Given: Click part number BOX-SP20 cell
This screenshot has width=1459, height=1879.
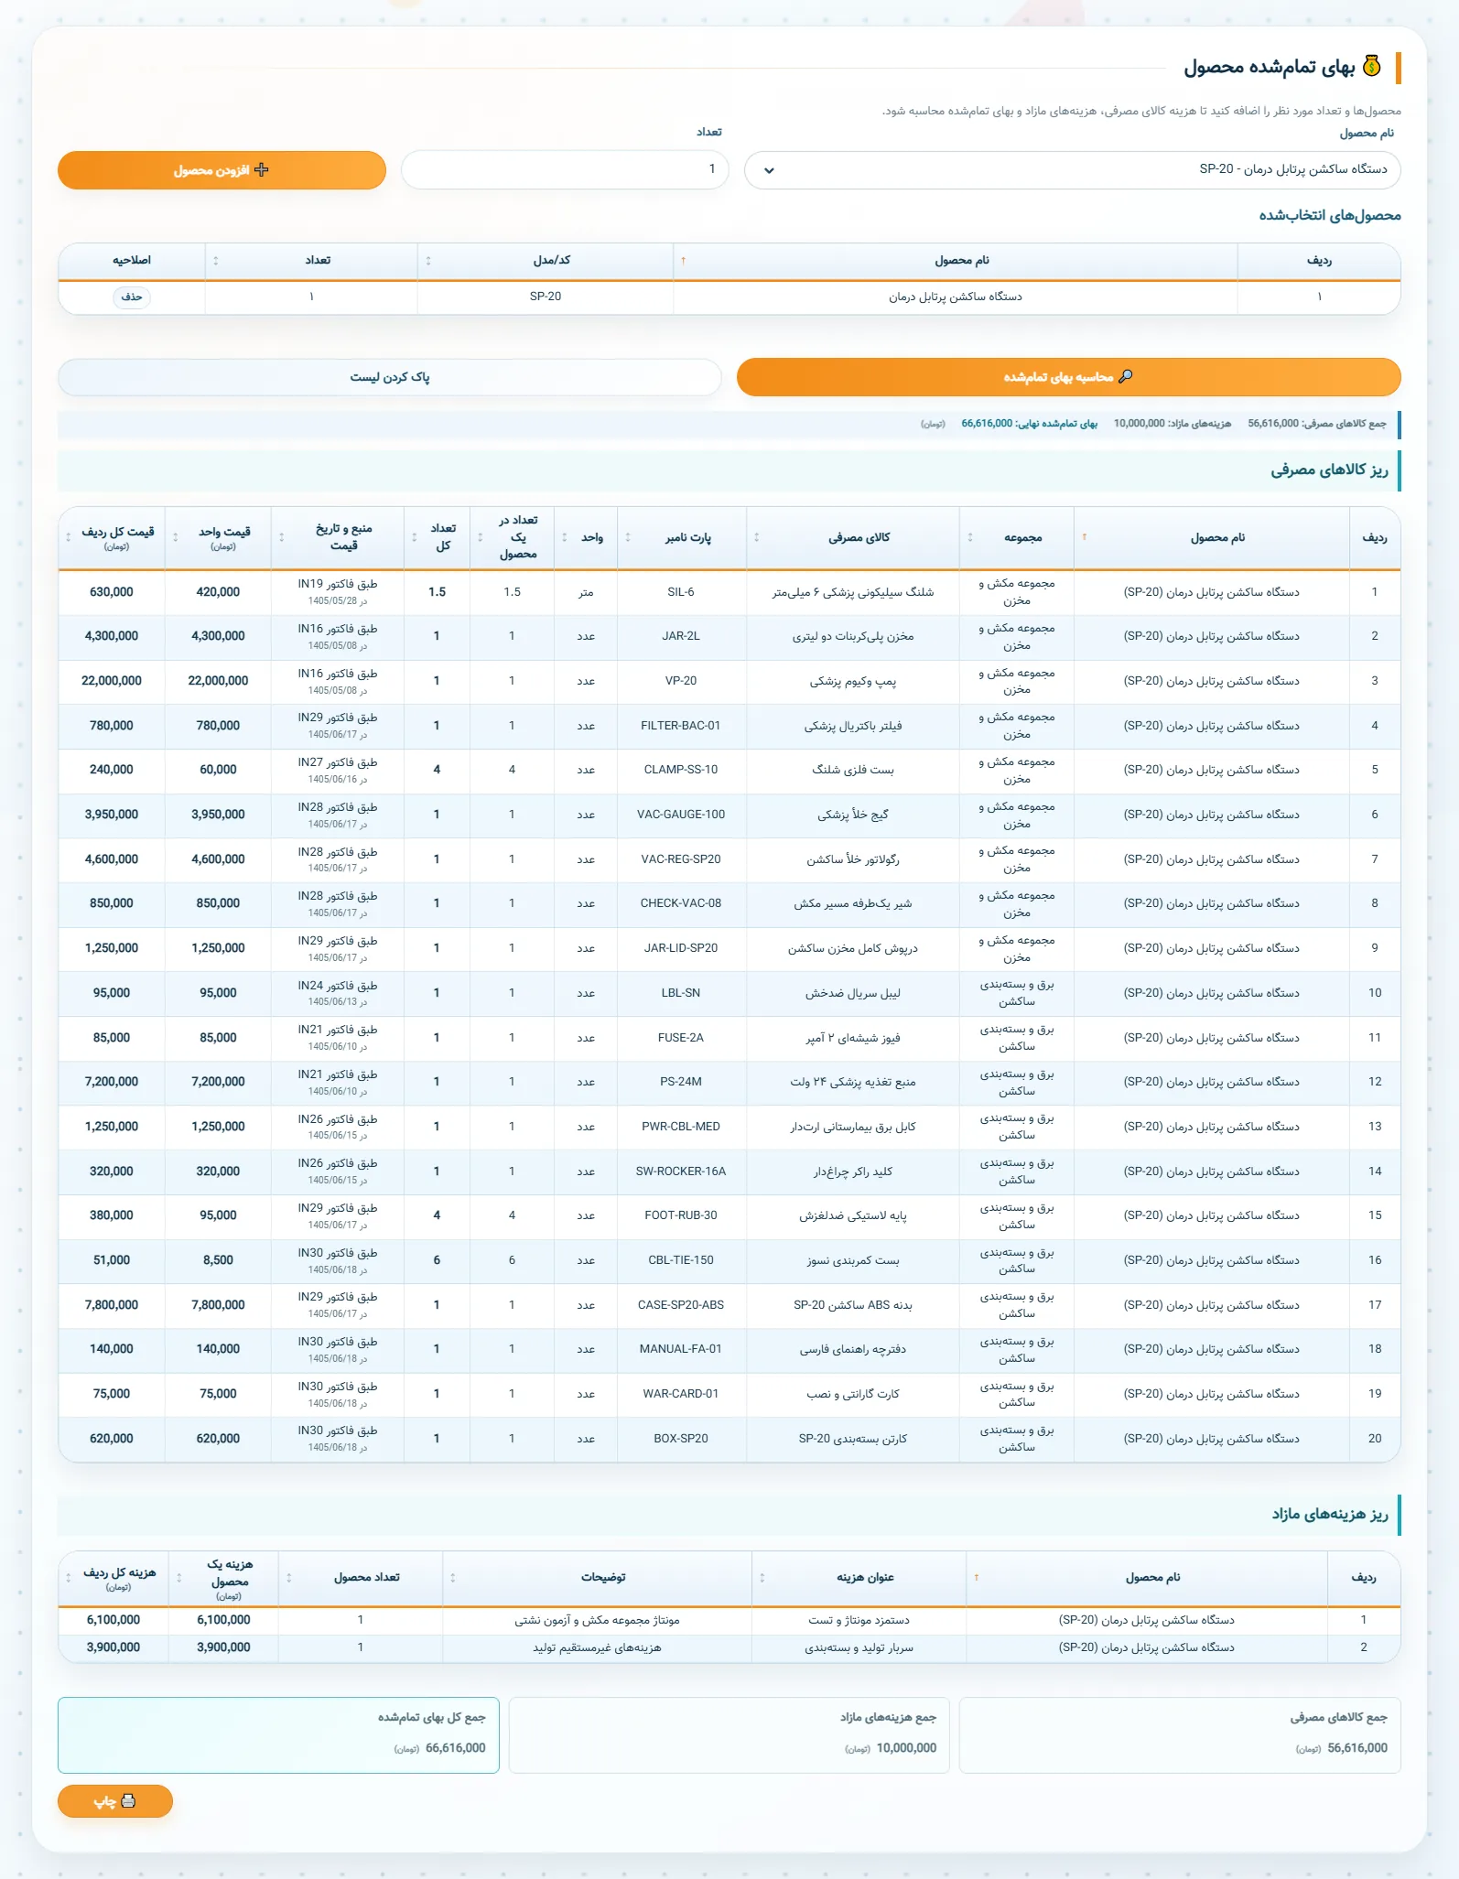Looking at the screenshot, I should tap(681, 1439).
